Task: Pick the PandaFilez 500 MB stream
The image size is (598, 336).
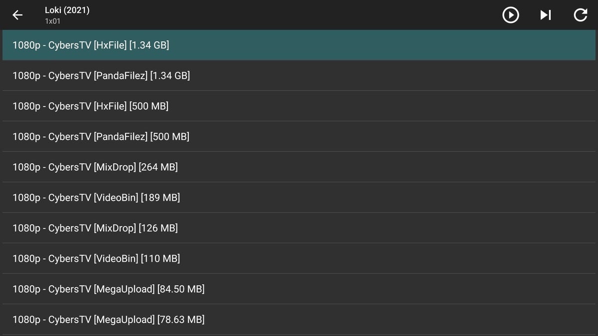Action: 299,136
